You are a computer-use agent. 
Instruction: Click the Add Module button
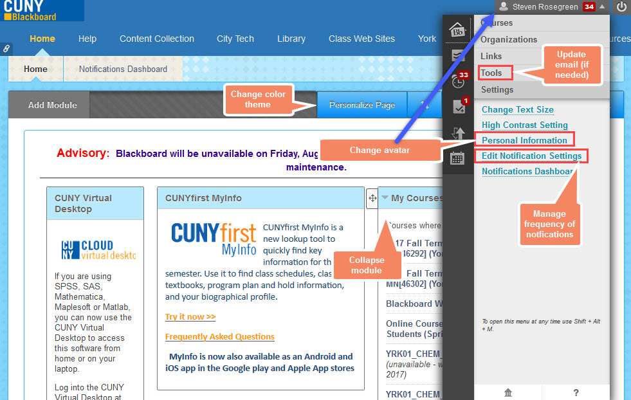49,105
